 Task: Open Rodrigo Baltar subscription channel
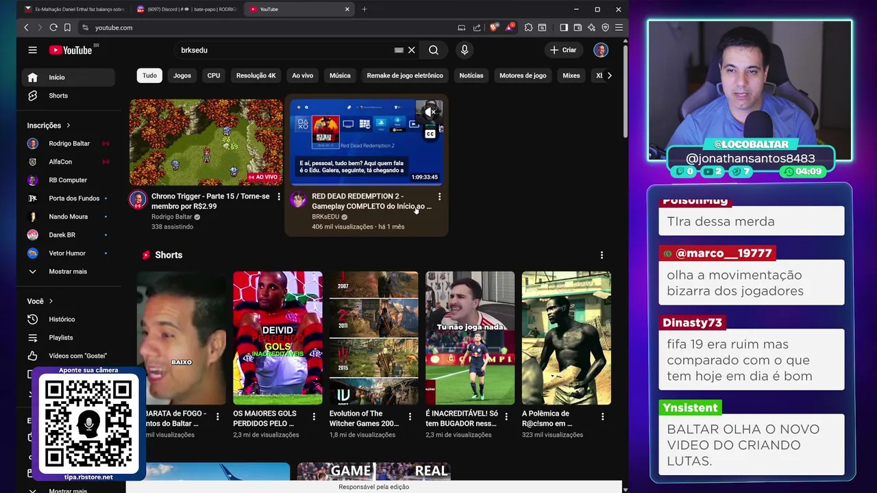[x=69, y=144]
